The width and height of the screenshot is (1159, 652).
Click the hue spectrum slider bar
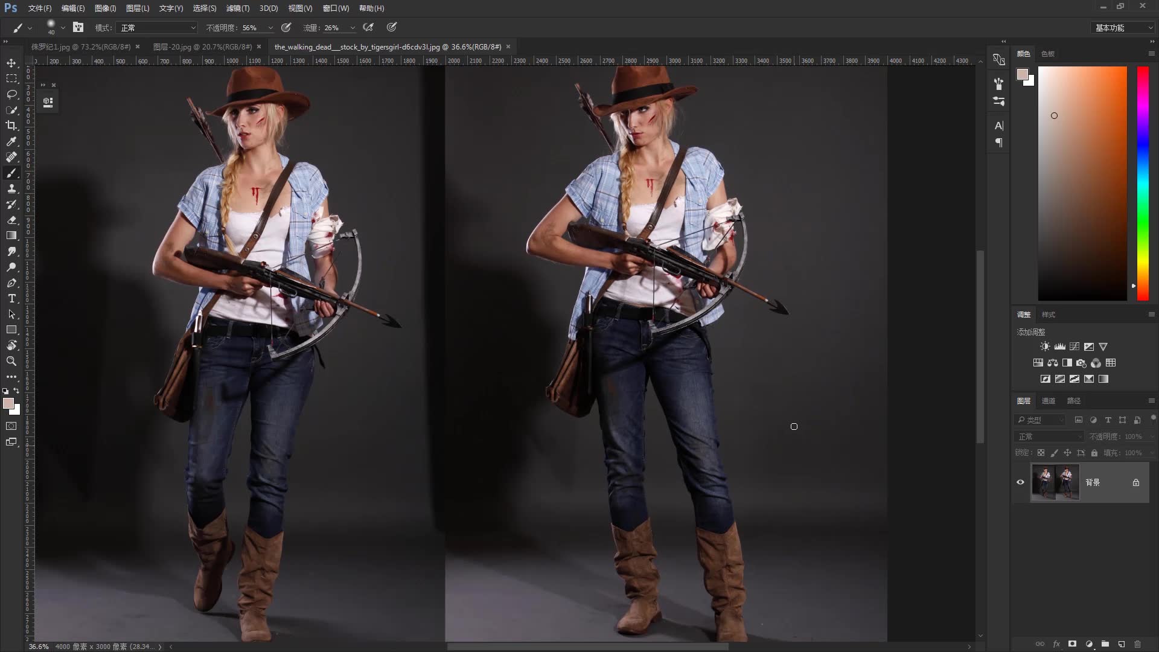pos(1143,184)
